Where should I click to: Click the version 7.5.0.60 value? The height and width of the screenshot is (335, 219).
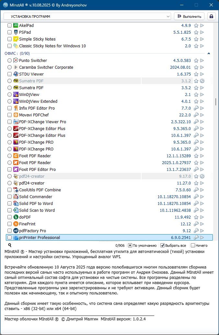[x=183, y=190]
